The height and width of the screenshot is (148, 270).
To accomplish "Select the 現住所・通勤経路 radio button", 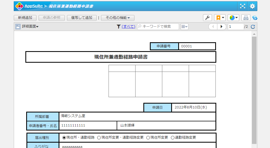I will (64, 138).
